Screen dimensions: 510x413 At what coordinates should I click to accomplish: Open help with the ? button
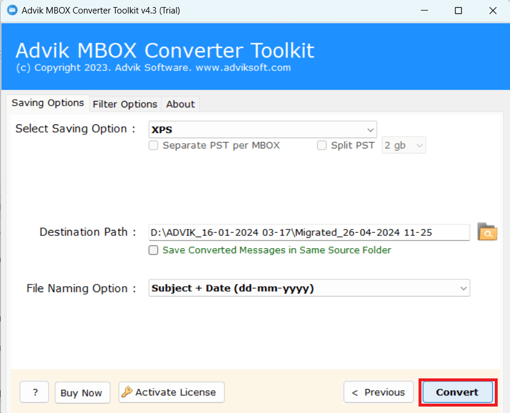[35, 392]
